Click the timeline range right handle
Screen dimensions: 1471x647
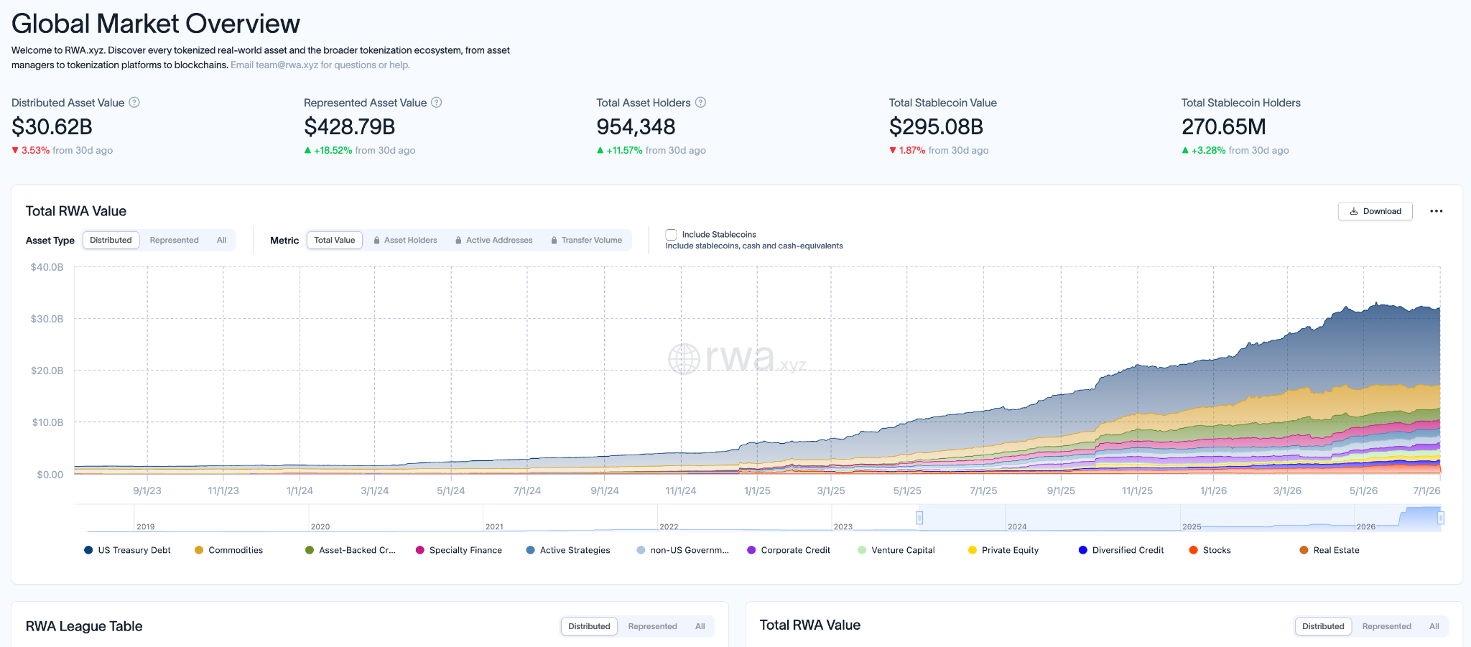tap(1441, 518)
